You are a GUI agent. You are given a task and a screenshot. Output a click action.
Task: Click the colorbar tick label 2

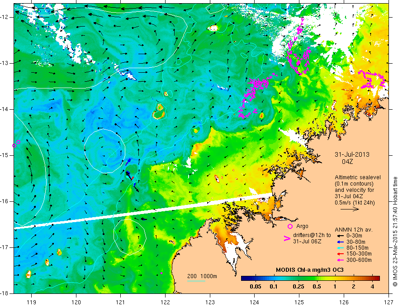(x=354, y=287)
